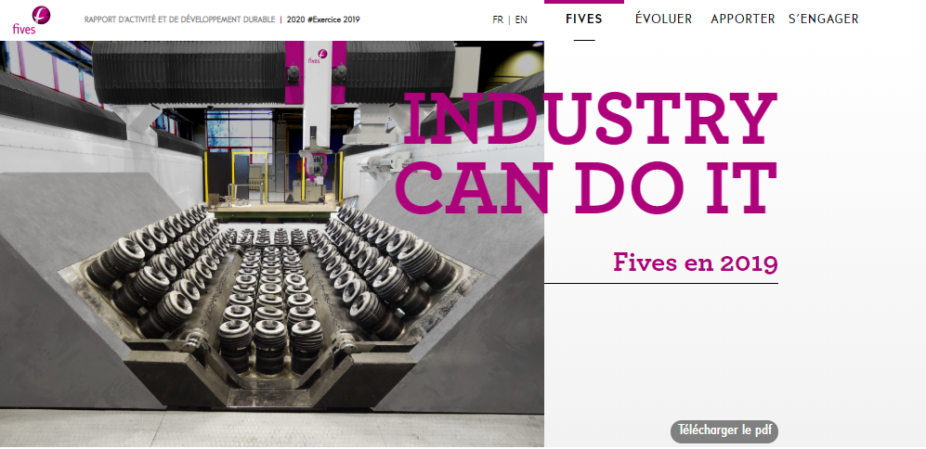Switch language to FR

(498, 19)
